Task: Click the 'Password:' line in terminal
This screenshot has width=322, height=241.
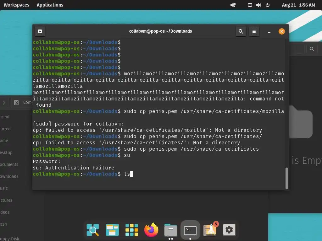Action: (x=47, y=162)
